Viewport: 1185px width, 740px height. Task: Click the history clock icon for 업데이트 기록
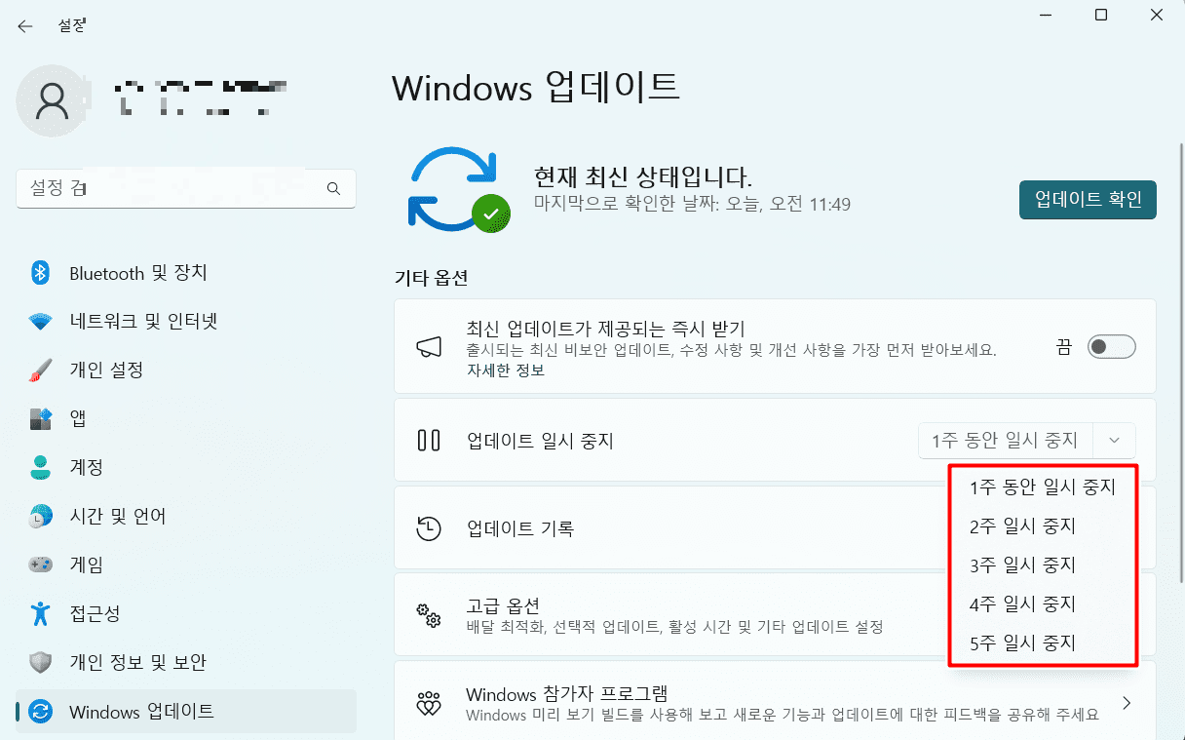(429, 528)
